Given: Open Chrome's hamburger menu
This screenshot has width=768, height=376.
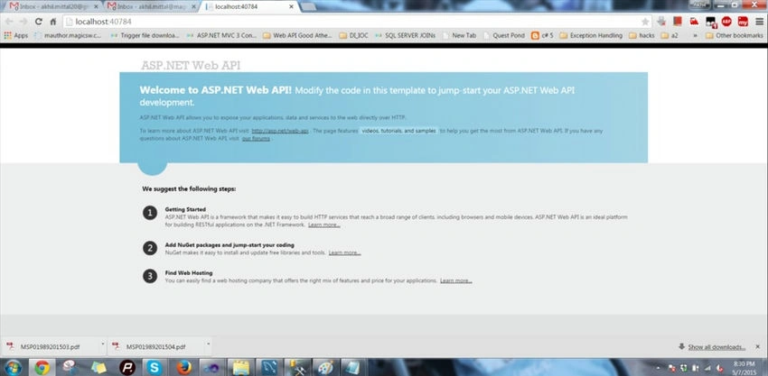Looking at the screenshot, I should [x=759, y=22].
